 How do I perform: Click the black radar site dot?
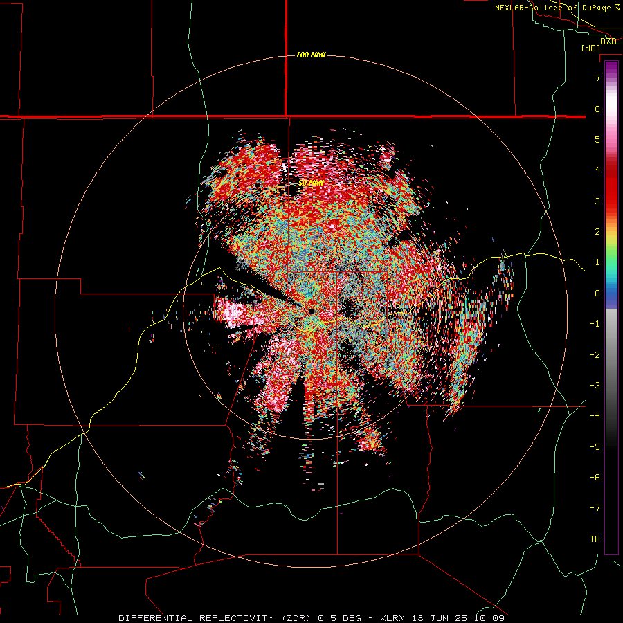(311, 311)
